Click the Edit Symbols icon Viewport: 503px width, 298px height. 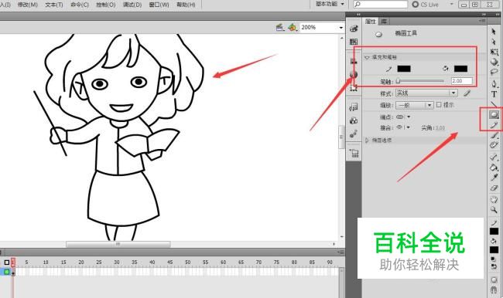[x=292, y=28]
